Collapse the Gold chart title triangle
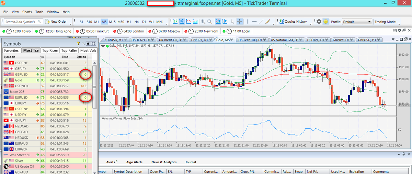Screen dimensions: 412x174 tap(103, 46)
